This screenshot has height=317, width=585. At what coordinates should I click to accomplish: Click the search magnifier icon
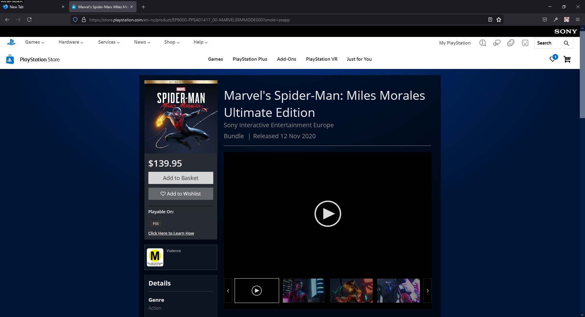(566, 43)
